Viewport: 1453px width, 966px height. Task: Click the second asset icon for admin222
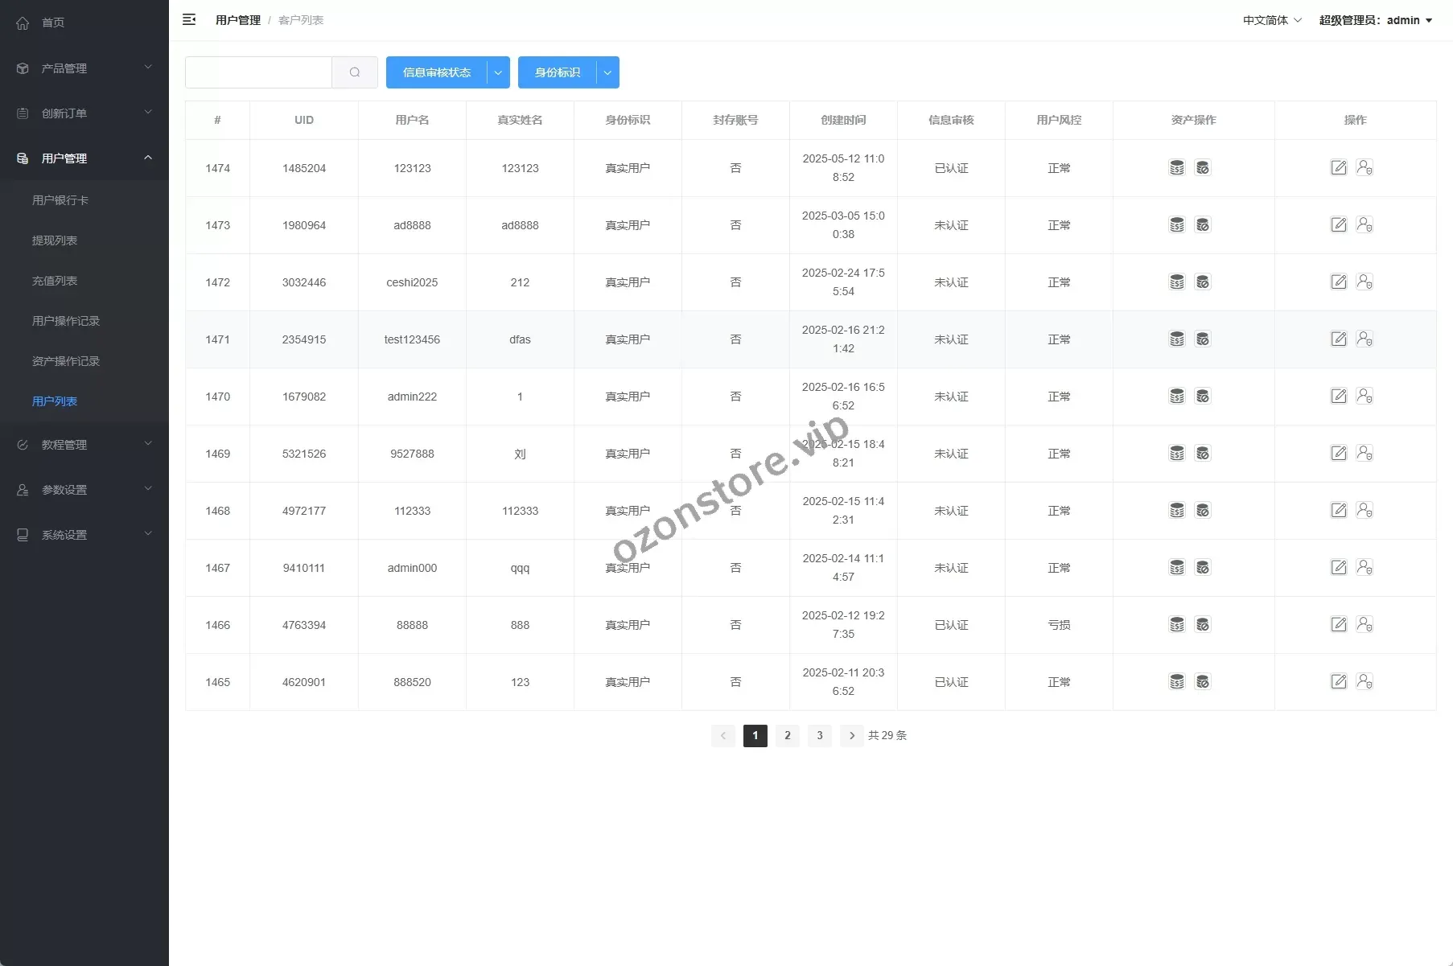(x=1203, y=397)
